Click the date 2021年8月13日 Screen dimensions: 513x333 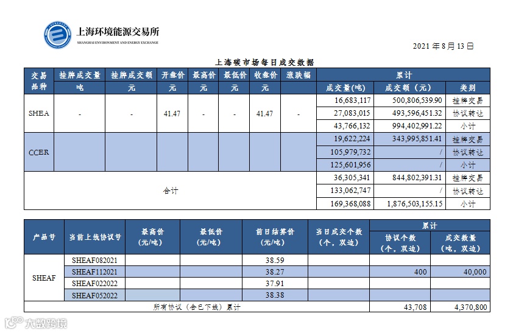[x=443, y=46]
